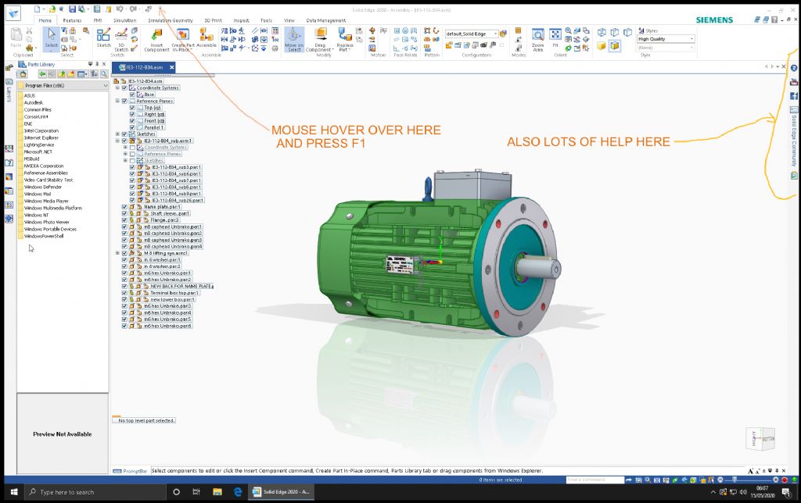Open the quick access toolbar customize arrow
Screen dimensions: 801x503
pyautogui.click(x=160, y=9)
